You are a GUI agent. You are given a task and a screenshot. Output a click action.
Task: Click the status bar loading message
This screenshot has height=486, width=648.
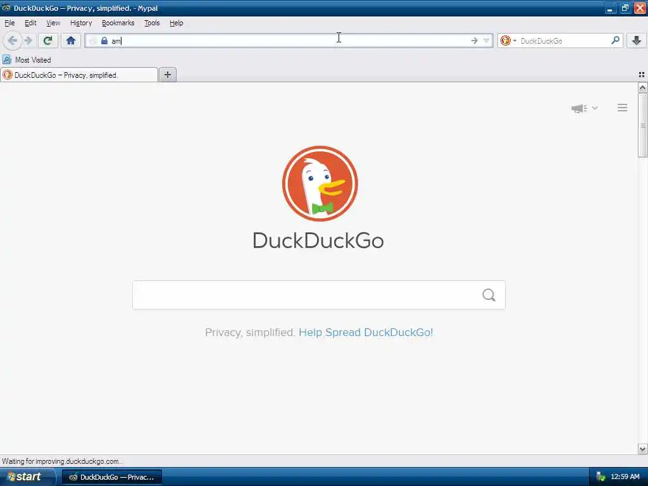click(61, 461)
